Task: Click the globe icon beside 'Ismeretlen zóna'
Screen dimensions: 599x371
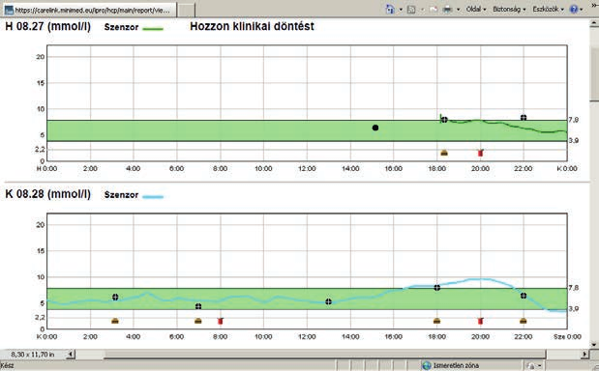Action: click(x=427, y=365)
